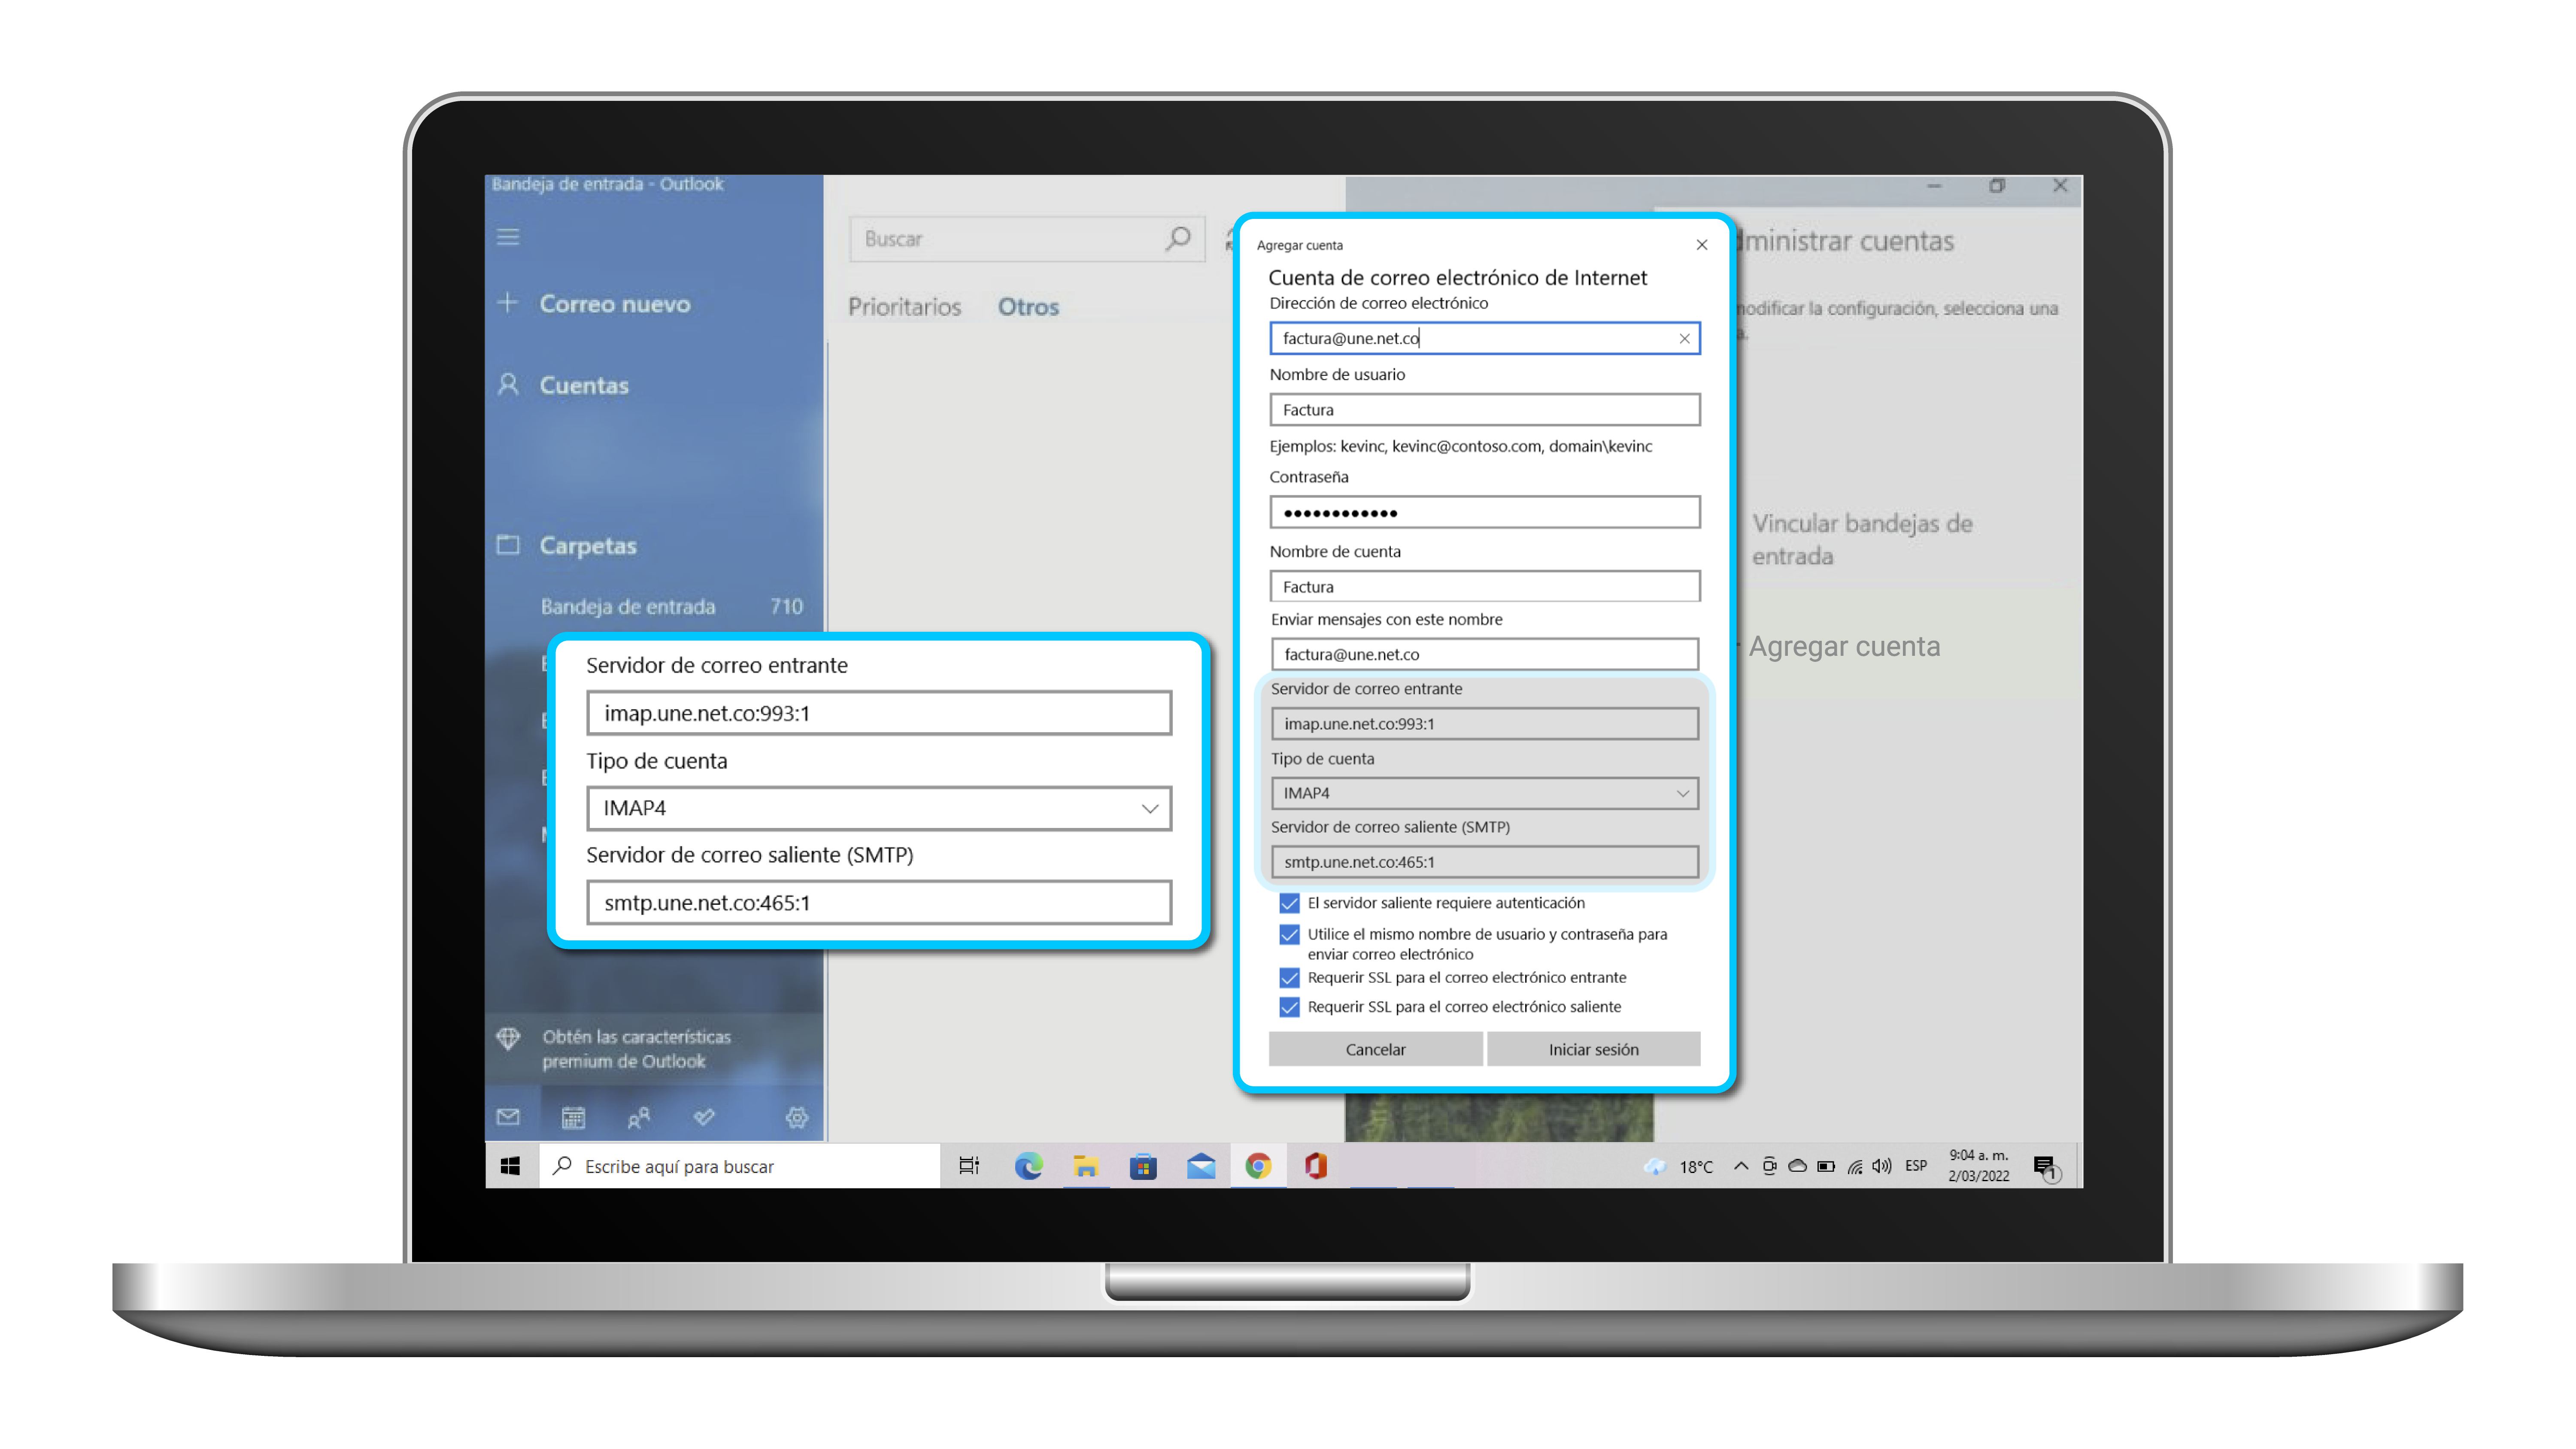Click the dialog's Servidor de correo saliente SMTP field
Screen dimensions: 2576x1449
point(1484,861)
